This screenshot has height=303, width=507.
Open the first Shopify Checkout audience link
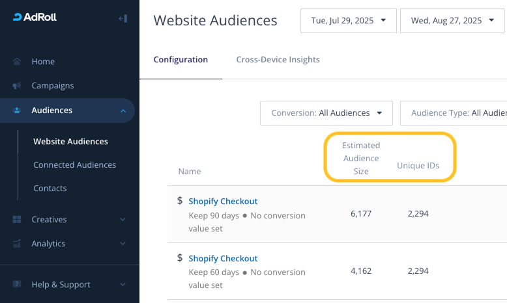point(223,202)
